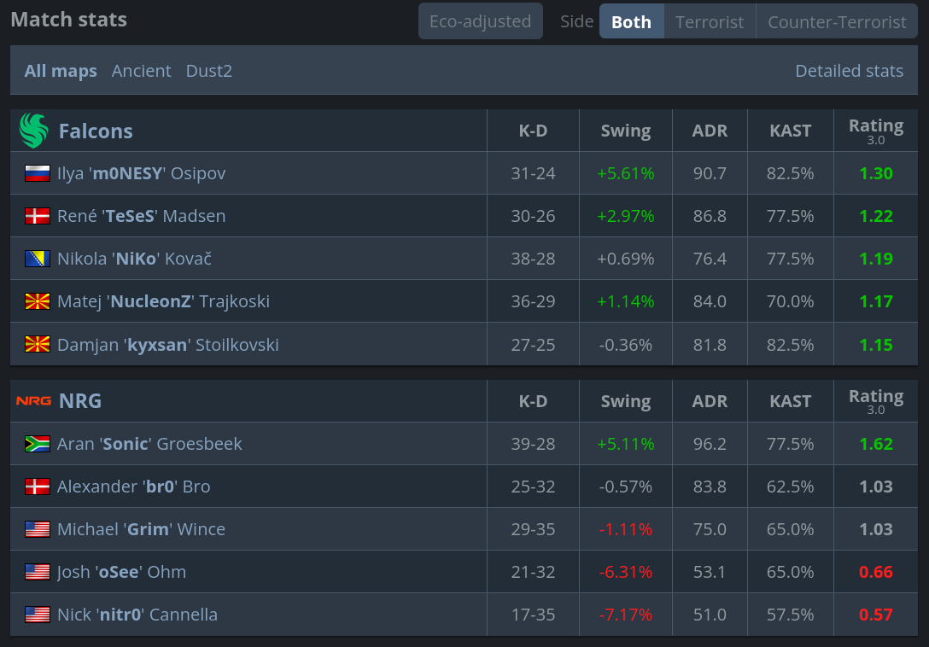The width and height of the screenshot is (929, 647).
Task: Click the Russian flag beside m0NESY
Action: 38,173
